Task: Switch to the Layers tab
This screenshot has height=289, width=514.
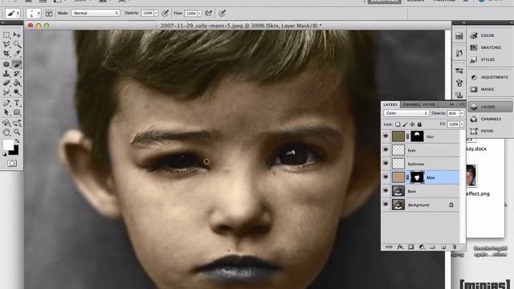Action: pyautogui.click(x=390, y=104)
